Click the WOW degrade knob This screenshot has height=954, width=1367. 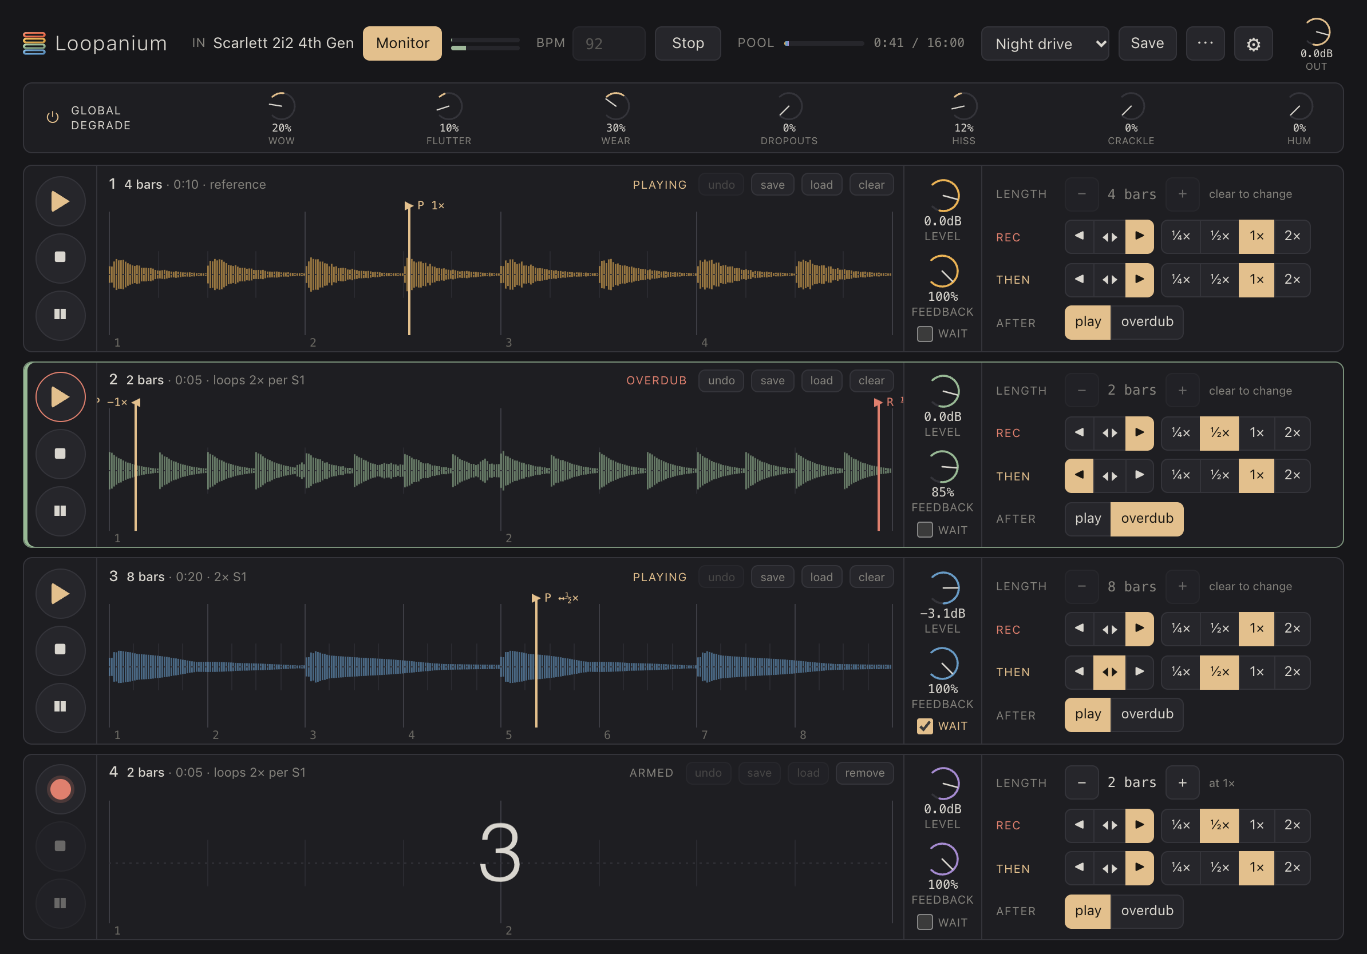coord(282,106)
